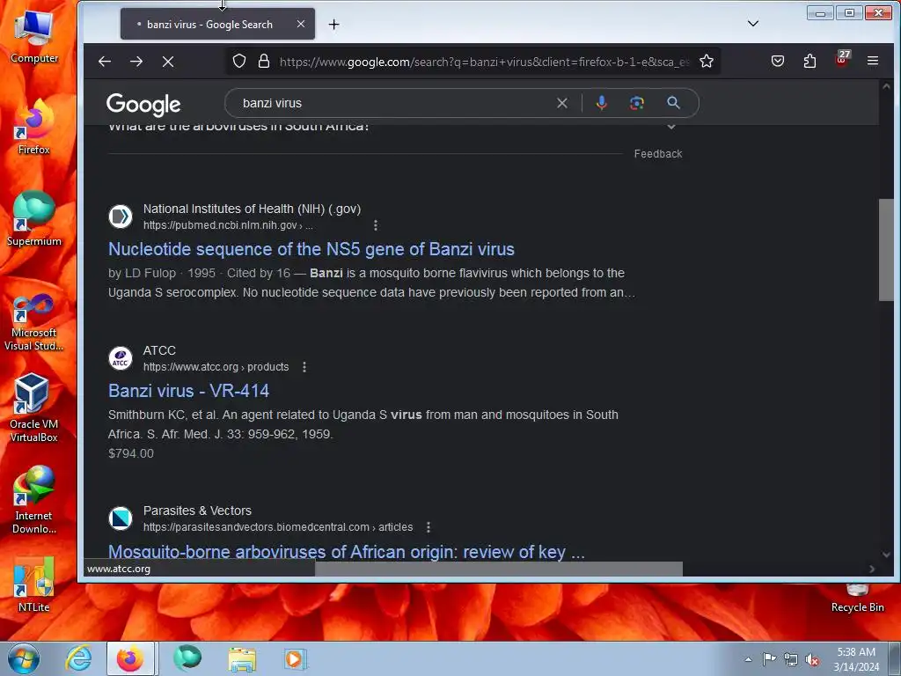Click the NIH PubMed favicon
Viewport: 901px width, 676px height.
click(121, 217)
